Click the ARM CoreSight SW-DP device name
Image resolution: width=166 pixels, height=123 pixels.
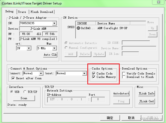[x=112, y=28]
